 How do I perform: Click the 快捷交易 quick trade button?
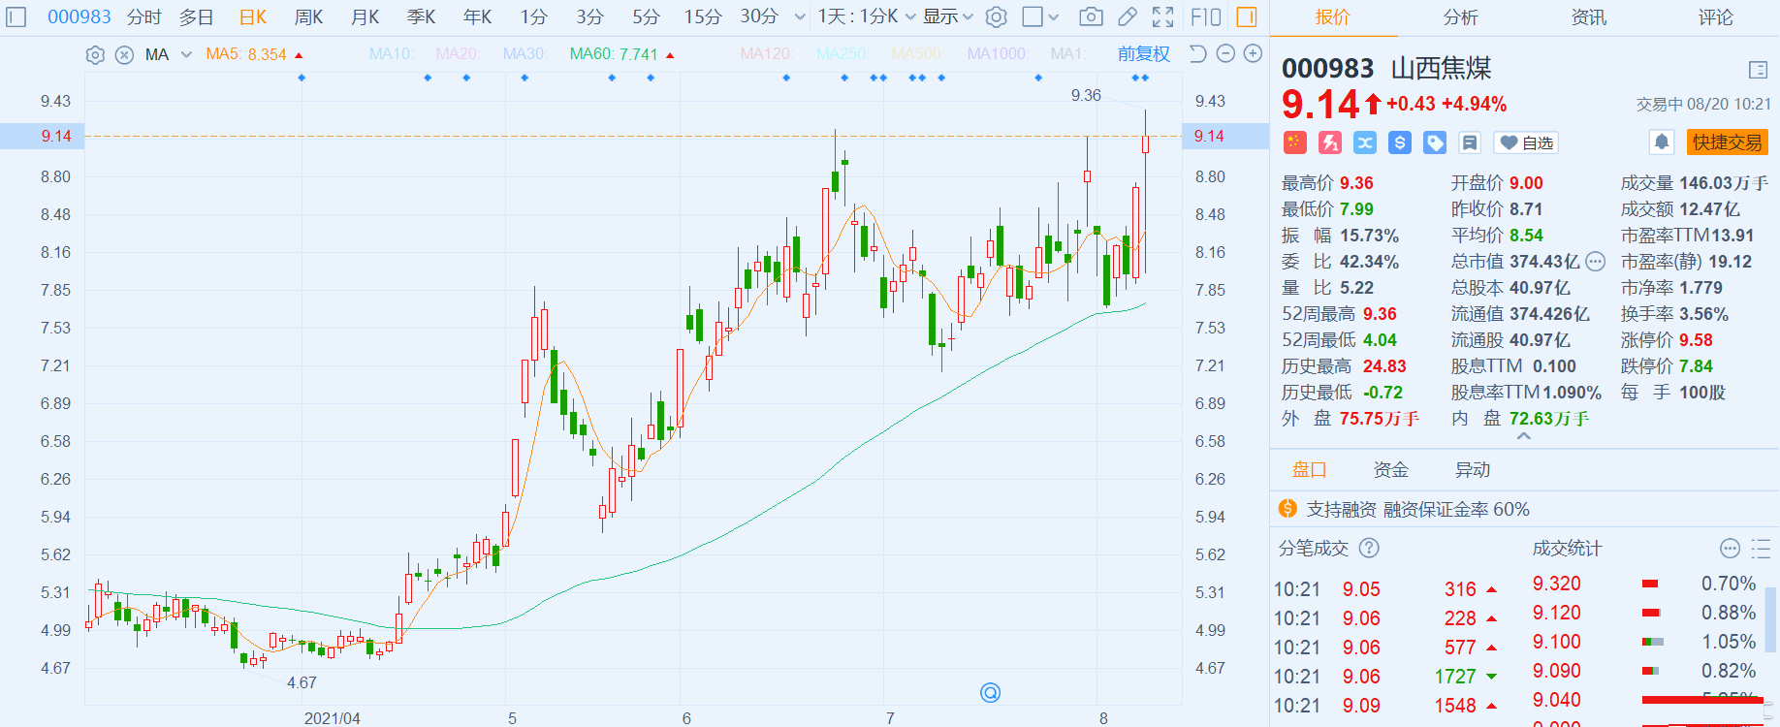(x=1727, y=142)
